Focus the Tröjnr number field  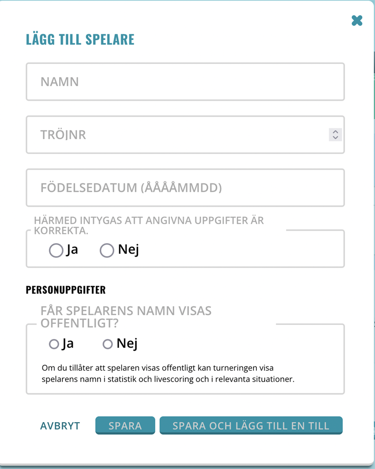click(176, 135)
